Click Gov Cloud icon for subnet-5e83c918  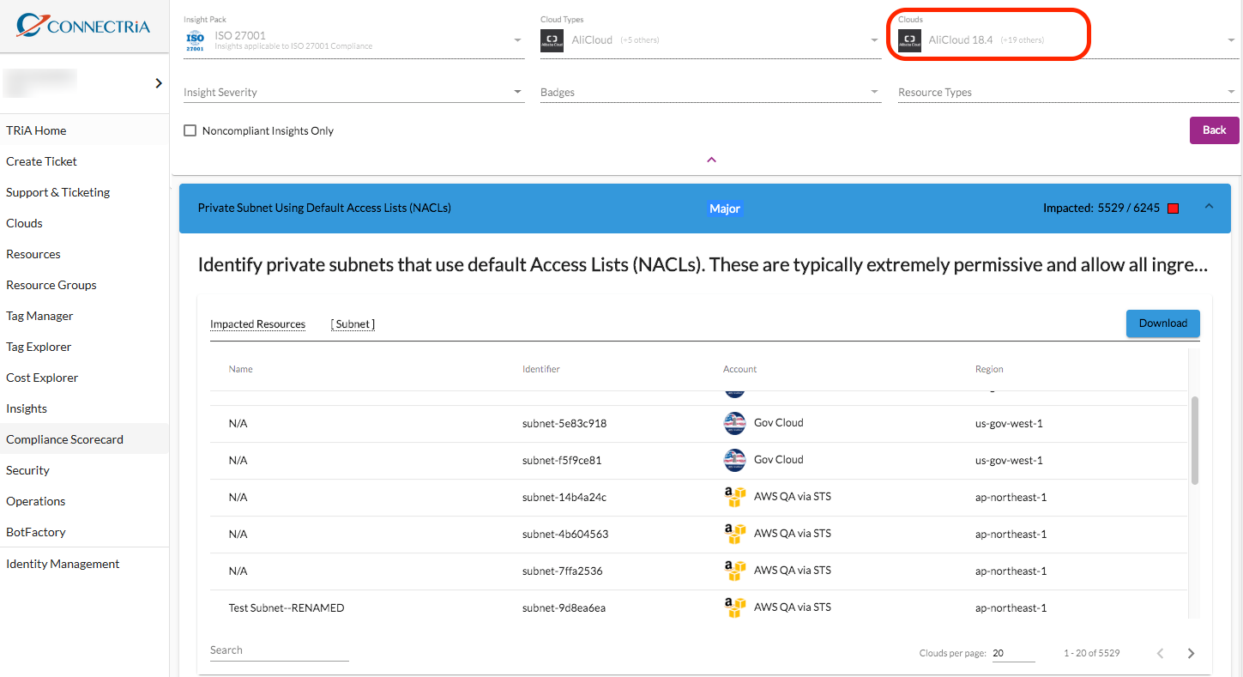click(734, 423)
